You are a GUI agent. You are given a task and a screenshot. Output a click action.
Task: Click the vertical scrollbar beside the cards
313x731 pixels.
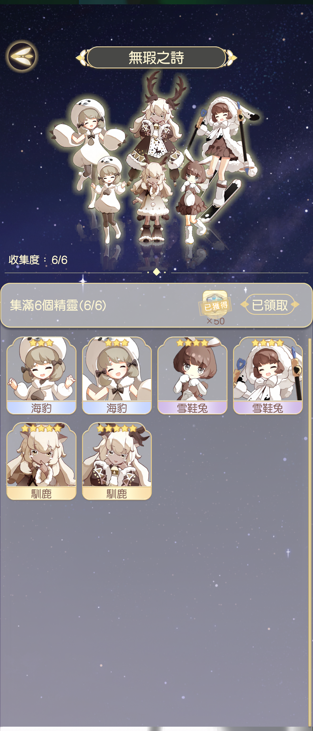tap(309, 531)
